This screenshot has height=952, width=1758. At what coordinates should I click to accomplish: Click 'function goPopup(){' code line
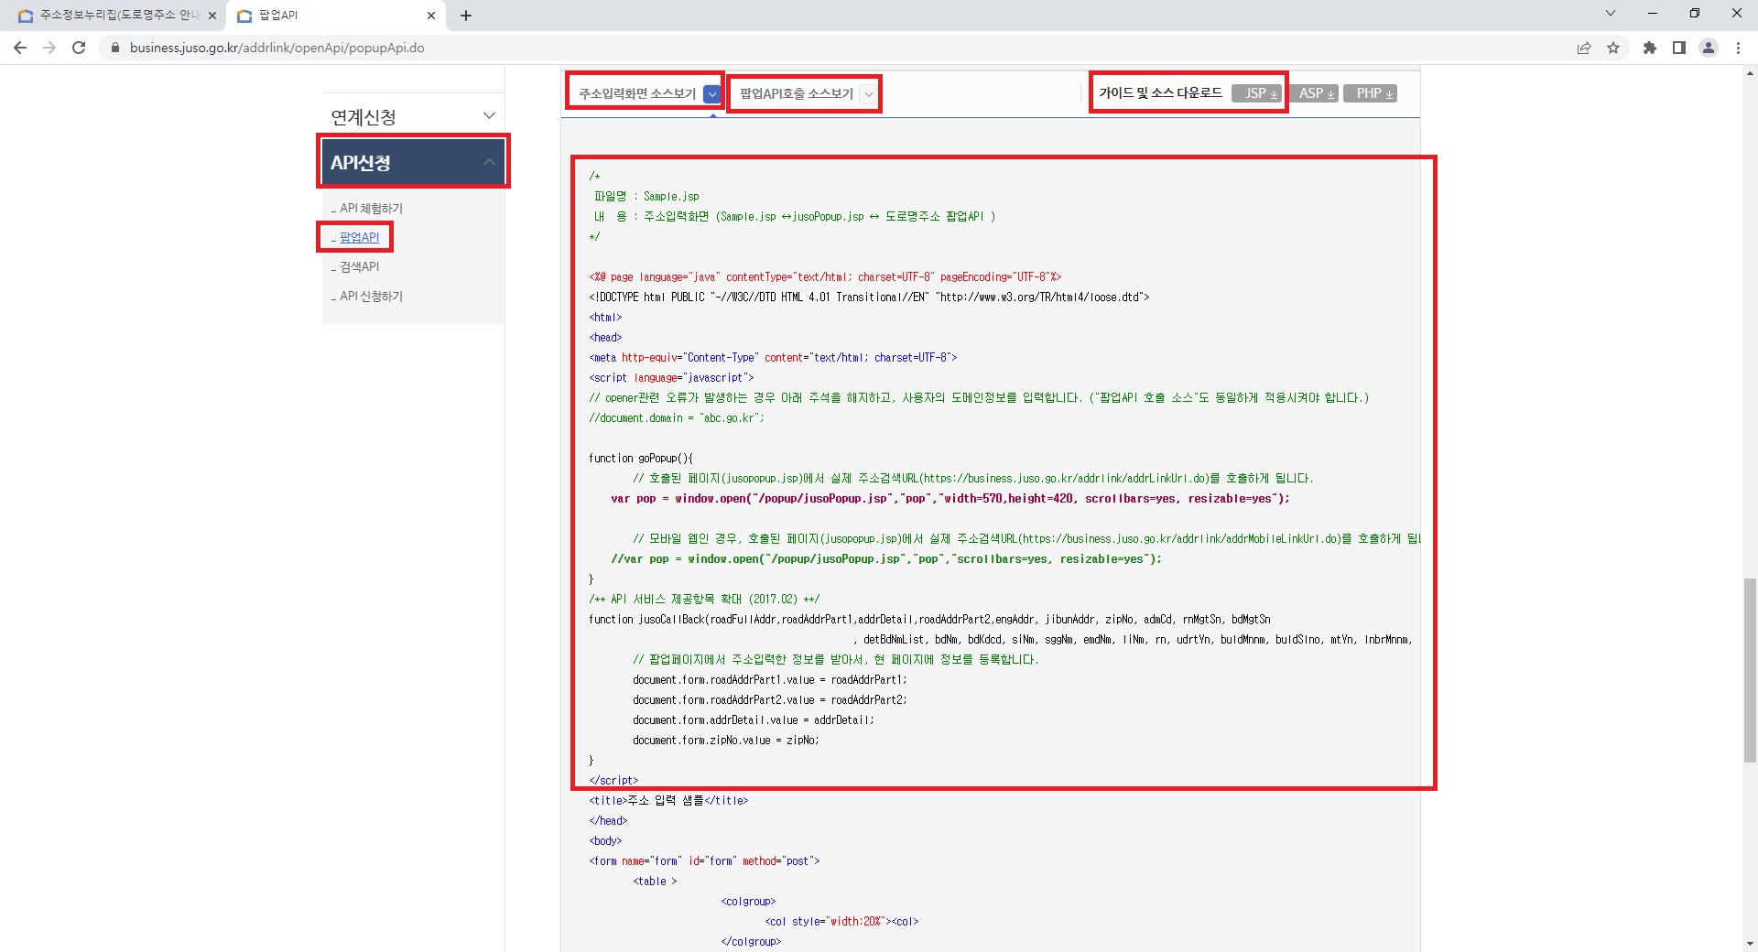click(x=641, y=459)
